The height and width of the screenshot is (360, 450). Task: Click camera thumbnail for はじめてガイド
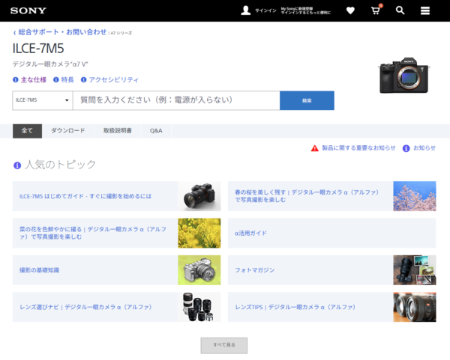[199, 196]
